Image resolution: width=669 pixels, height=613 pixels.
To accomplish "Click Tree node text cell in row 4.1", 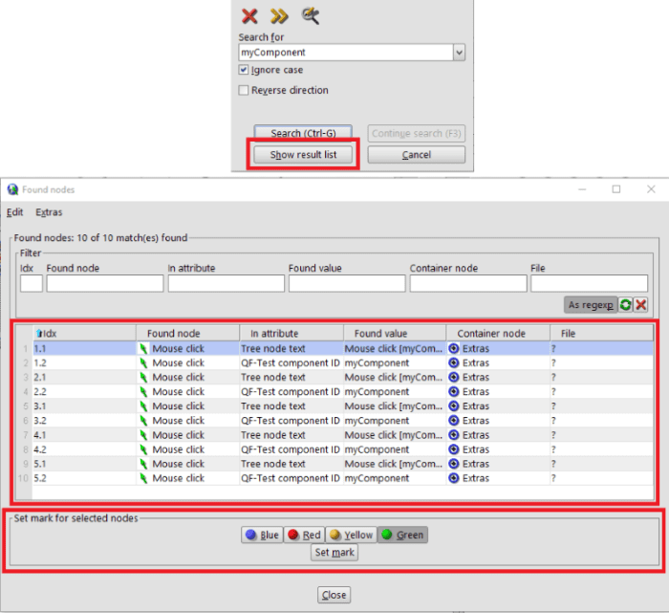I will pyautogui.click(x=291, y=435).
